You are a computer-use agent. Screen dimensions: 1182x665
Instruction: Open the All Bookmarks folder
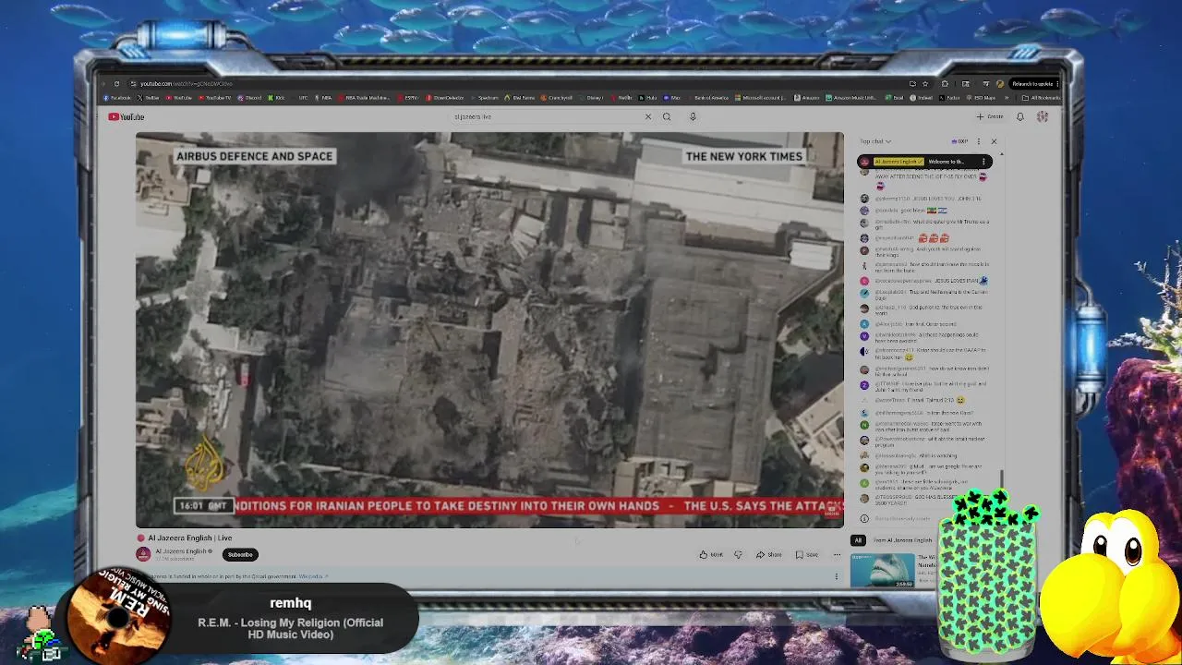[1041, 98]
